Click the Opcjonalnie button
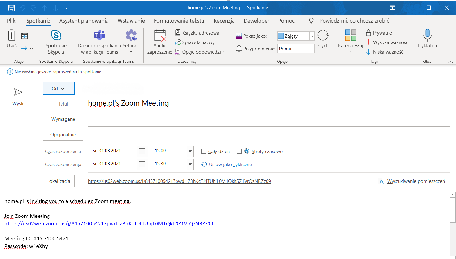 63,134
